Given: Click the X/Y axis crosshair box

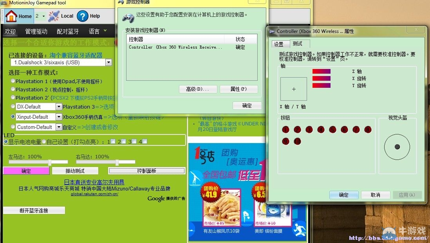Looking at the screenshot, I should click(x=293, y=89).
